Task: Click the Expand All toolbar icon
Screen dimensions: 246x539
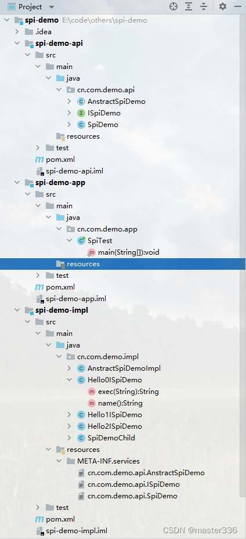Action: [x=189, y=6]
